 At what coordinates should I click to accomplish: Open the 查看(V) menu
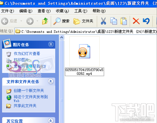click(44, 11)
